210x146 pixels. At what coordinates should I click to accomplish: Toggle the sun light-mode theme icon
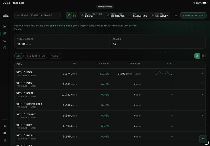tap(176, 15)
